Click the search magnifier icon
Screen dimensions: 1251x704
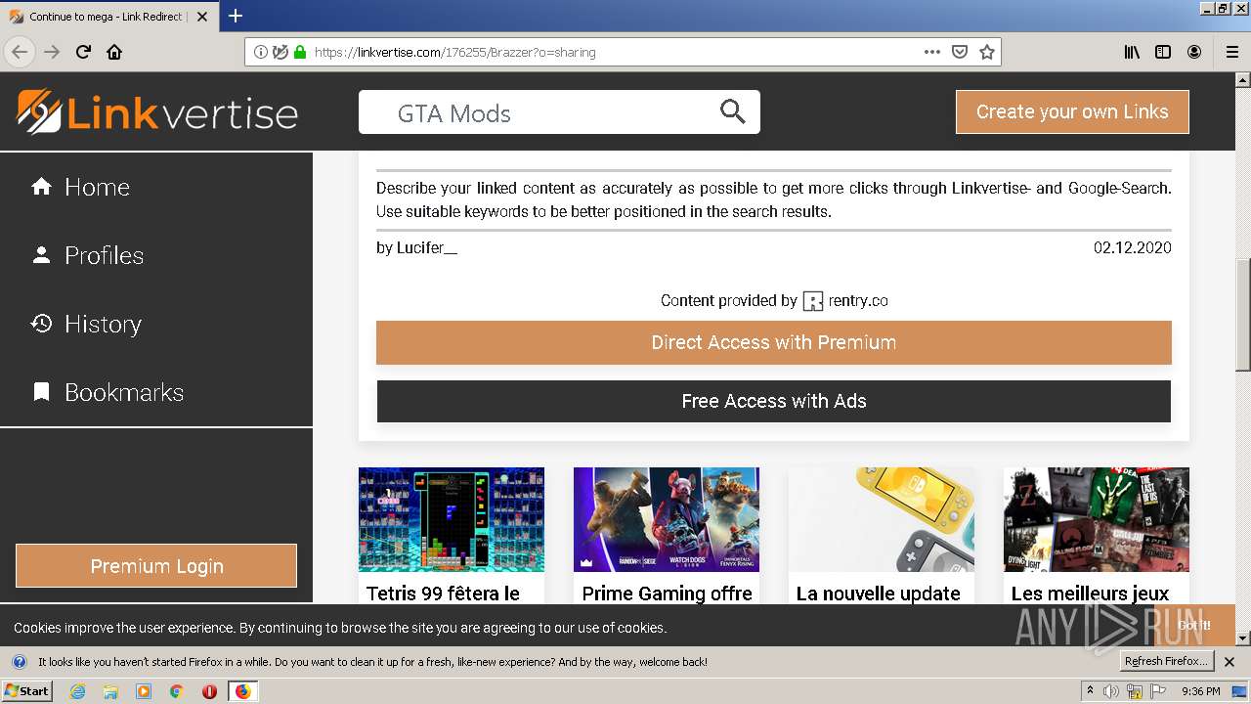pyautogui.click(x=733, y=111)
